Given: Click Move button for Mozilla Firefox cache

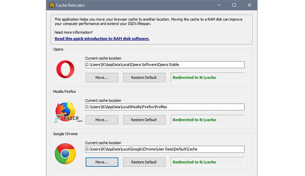Looking at the screenshot, I should [102, 120].
